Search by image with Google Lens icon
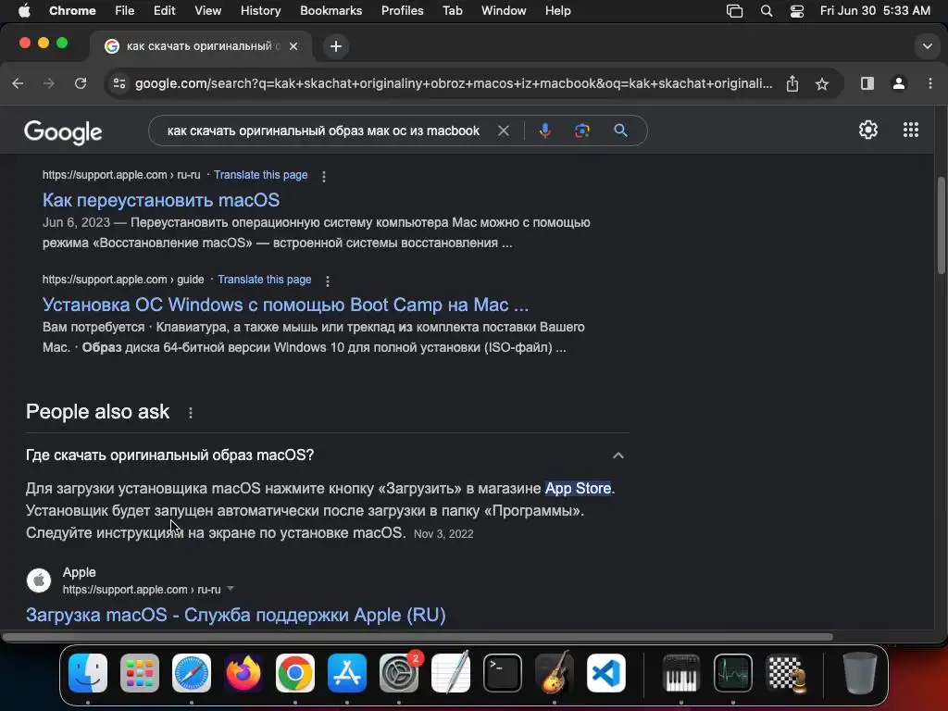948x711 pixels. 581,131
